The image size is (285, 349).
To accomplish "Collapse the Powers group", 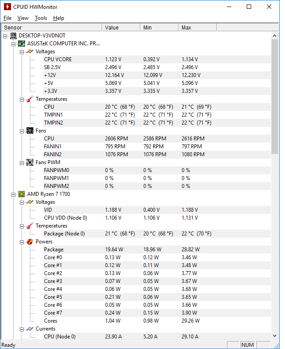I will click(x=22, y=242).
